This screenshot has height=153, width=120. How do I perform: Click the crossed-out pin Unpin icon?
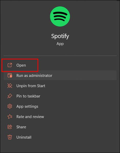tap(10, 86)
